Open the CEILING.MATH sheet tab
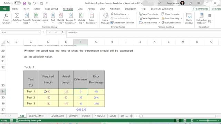 [37, 116]
